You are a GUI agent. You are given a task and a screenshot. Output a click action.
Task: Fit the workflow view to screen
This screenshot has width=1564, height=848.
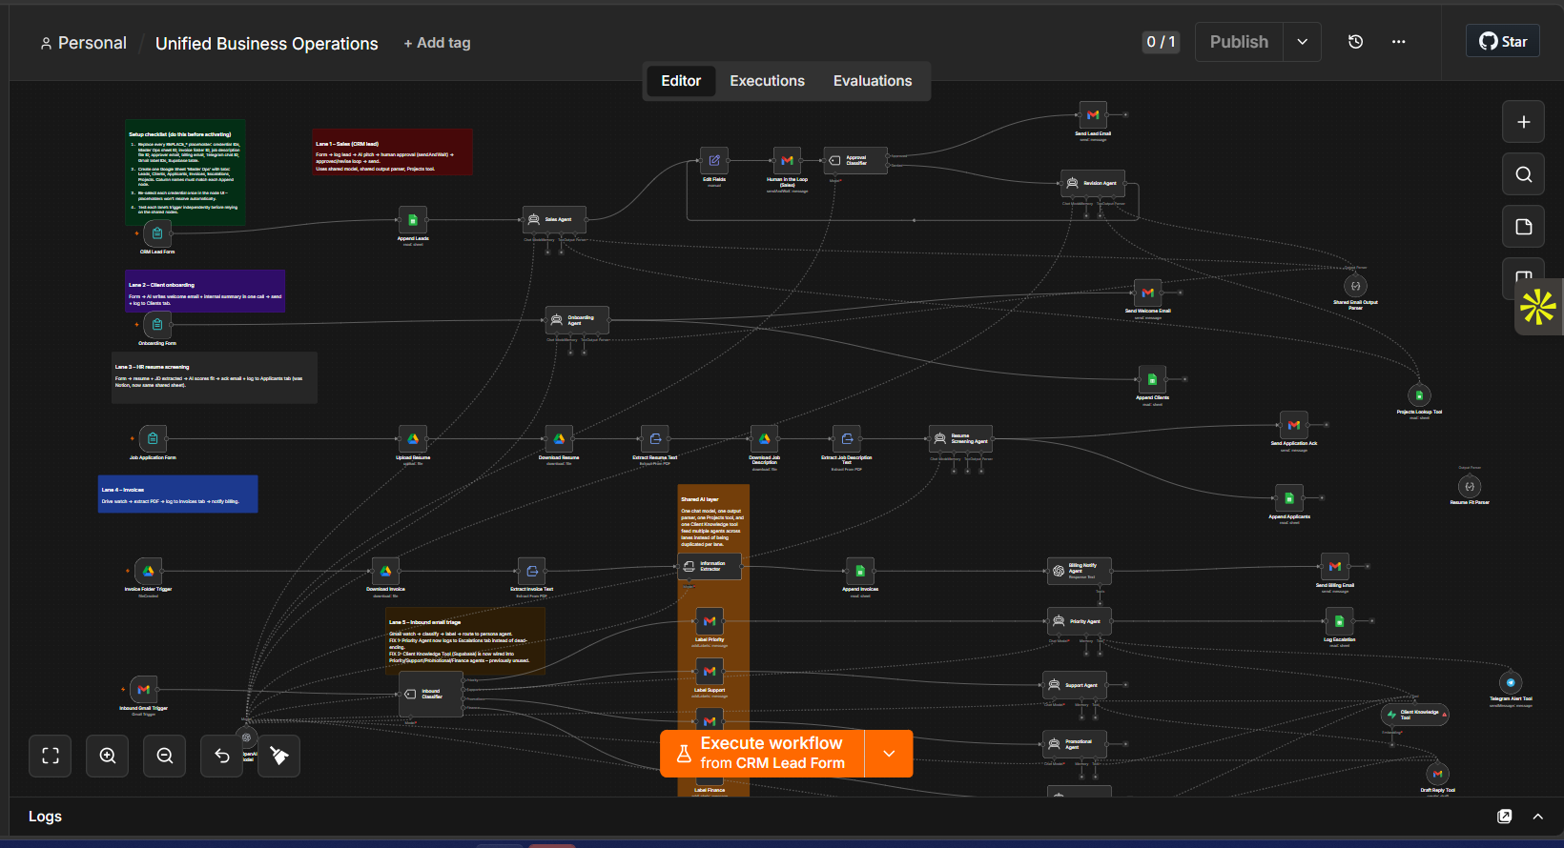coord(51,756)
